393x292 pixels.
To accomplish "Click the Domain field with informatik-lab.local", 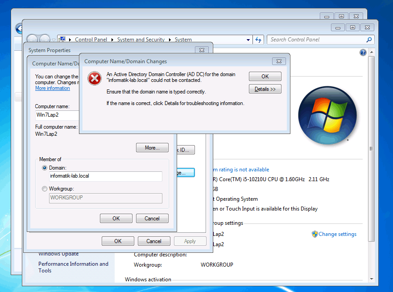I will 106,176.
